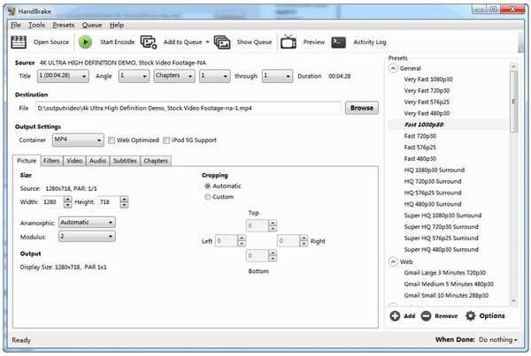The width and height of the screenshot is (531, 356).
Task: Open the Presets menu in menu bar
Action: pos(63,25)
